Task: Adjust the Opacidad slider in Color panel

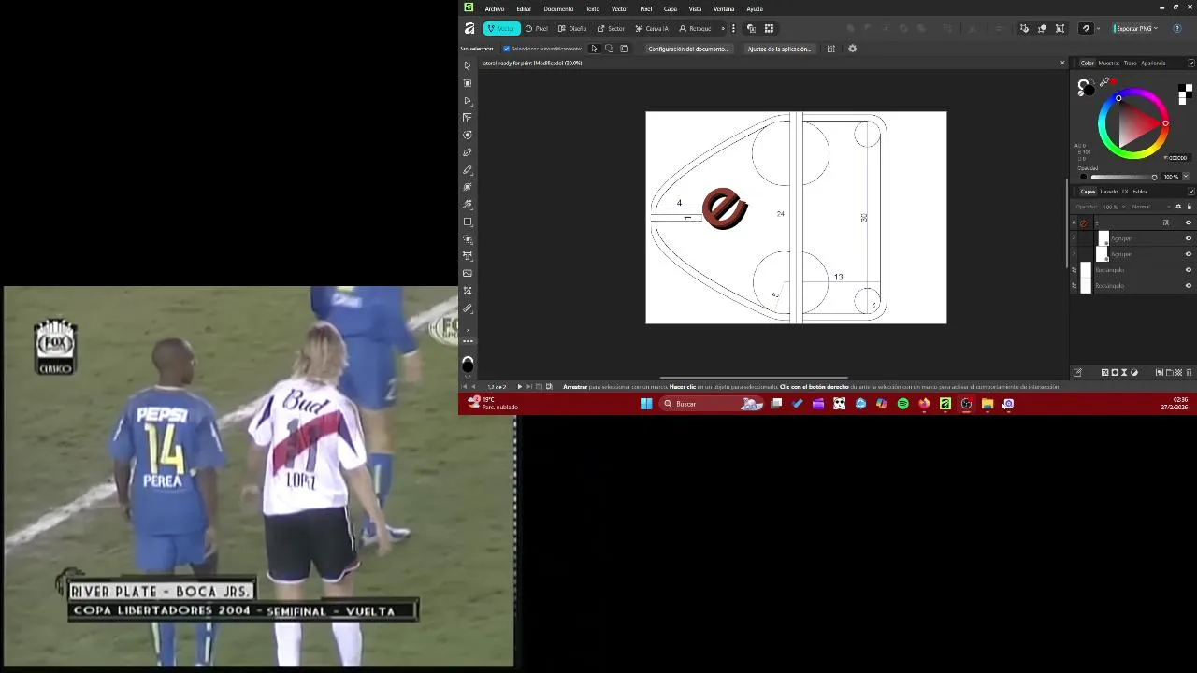Action: click(x=1123, y=177)
